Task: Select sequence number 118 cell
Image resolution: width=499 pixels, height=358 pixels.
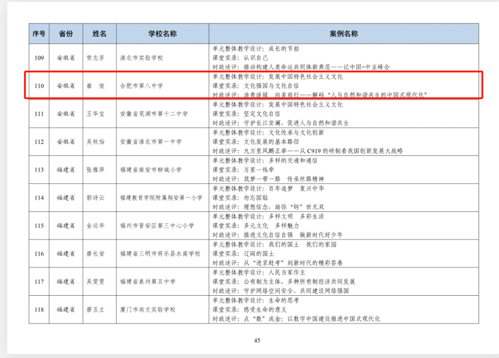Action: click(39, 310)
